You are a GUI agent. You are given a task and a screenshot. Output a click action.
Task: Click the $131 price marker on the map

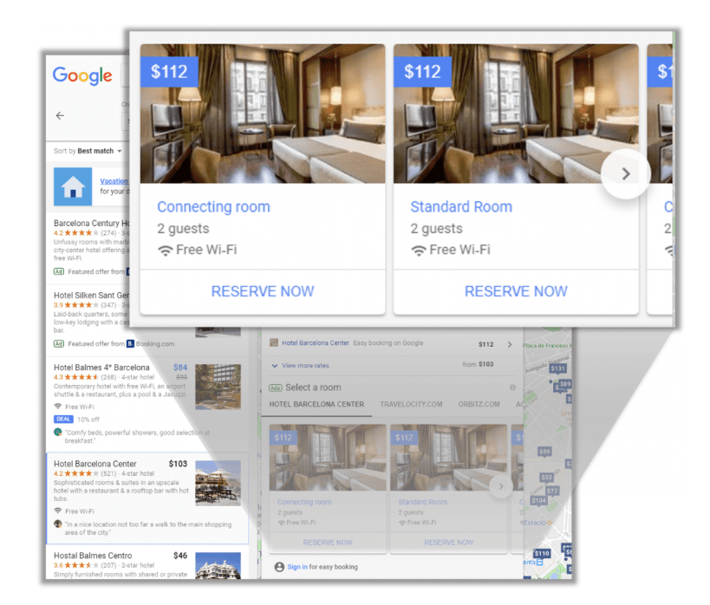coord(558,368)
